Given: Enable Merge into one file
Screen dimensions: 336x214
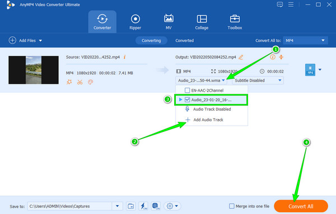Looking at the screenshot, I should click(232, 206).
